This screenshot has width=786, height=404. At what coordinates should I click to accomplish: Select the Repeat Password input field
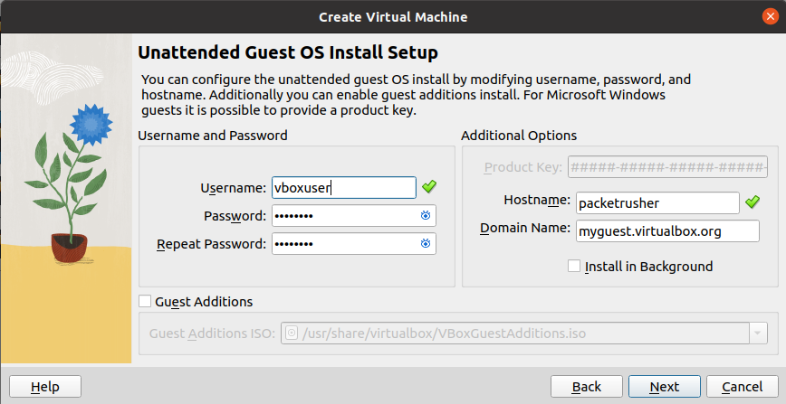click(x=342, y=244)
